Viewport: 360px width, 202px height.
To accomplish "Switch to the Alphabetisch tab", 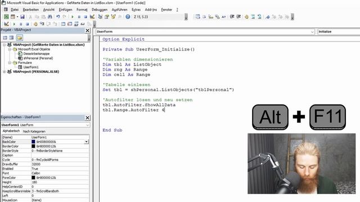I will [11, 131].
